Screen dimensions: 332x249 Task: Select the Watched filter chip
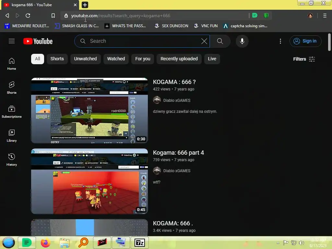point(116,59)
